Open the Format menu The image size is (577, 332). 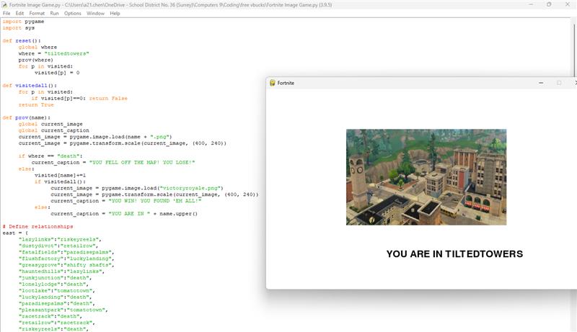37,13
